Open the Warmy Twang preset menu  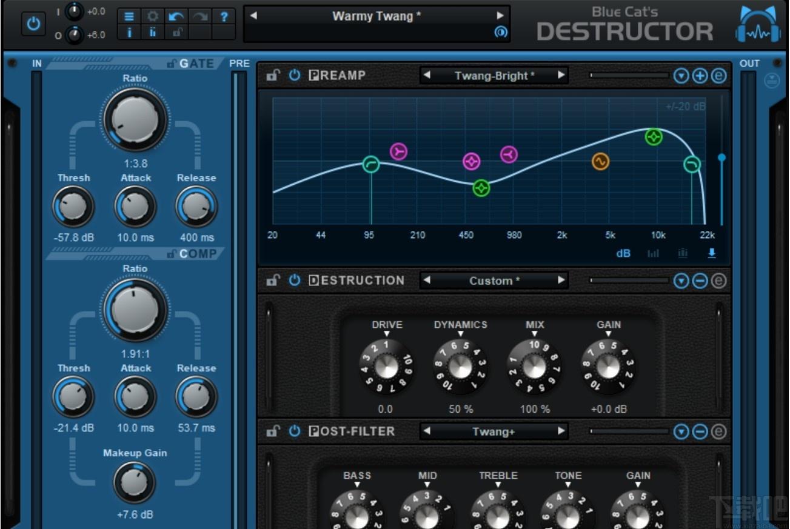point(377,16)
